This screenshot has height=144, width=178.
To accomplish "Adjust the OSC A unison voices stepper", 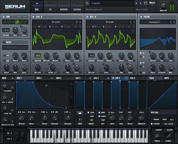I will [x=38, y=55].
